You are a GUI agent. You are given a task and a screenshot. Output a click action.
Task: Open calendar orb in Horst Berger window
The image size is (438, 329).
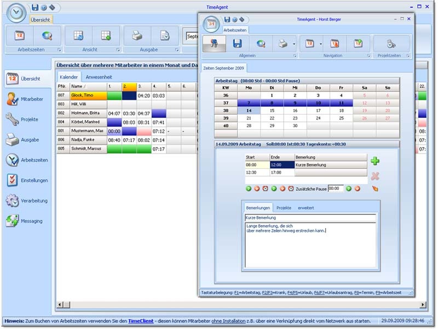[x=211, y=25]
